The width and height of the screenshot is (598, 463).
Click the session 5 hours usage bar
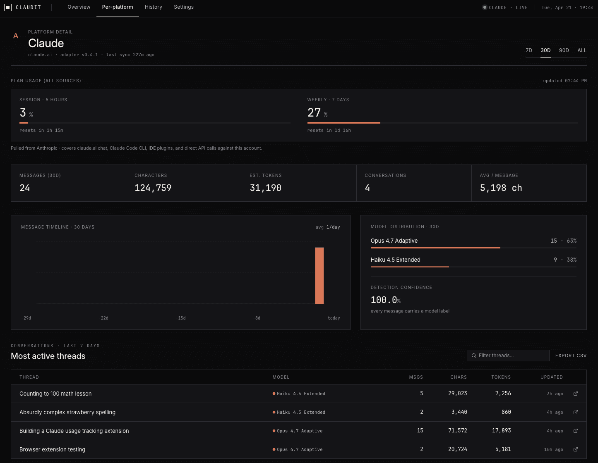(155, 123)
